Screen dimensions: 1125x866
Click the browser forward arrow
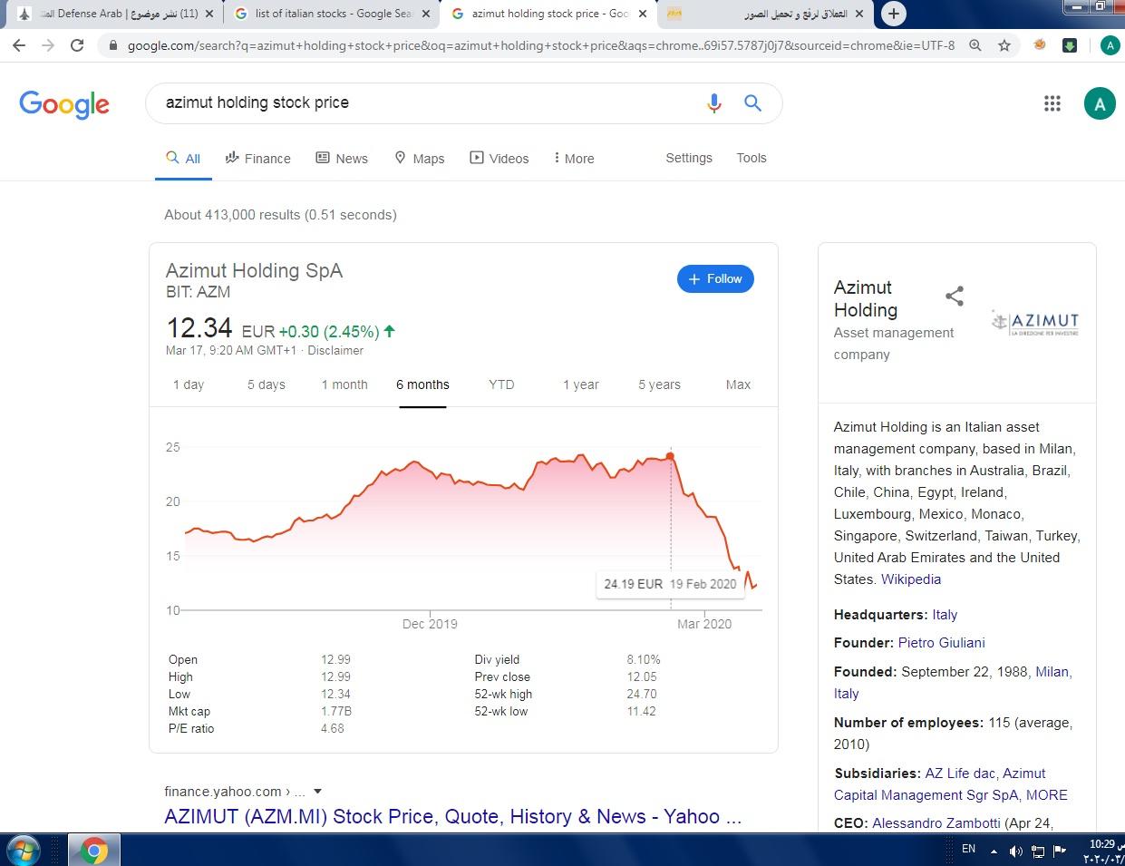48,45
